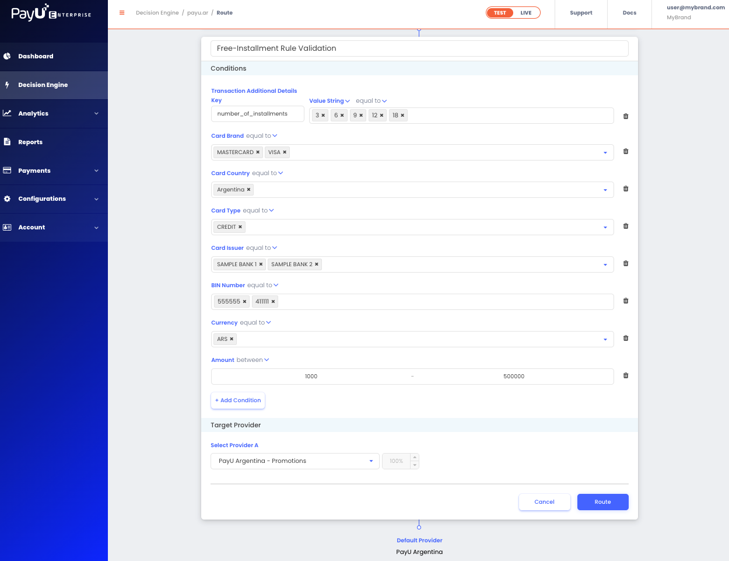Delete the Transaction Additional Details condition
The height and width of the screenshot is (561, 729).
626,116
